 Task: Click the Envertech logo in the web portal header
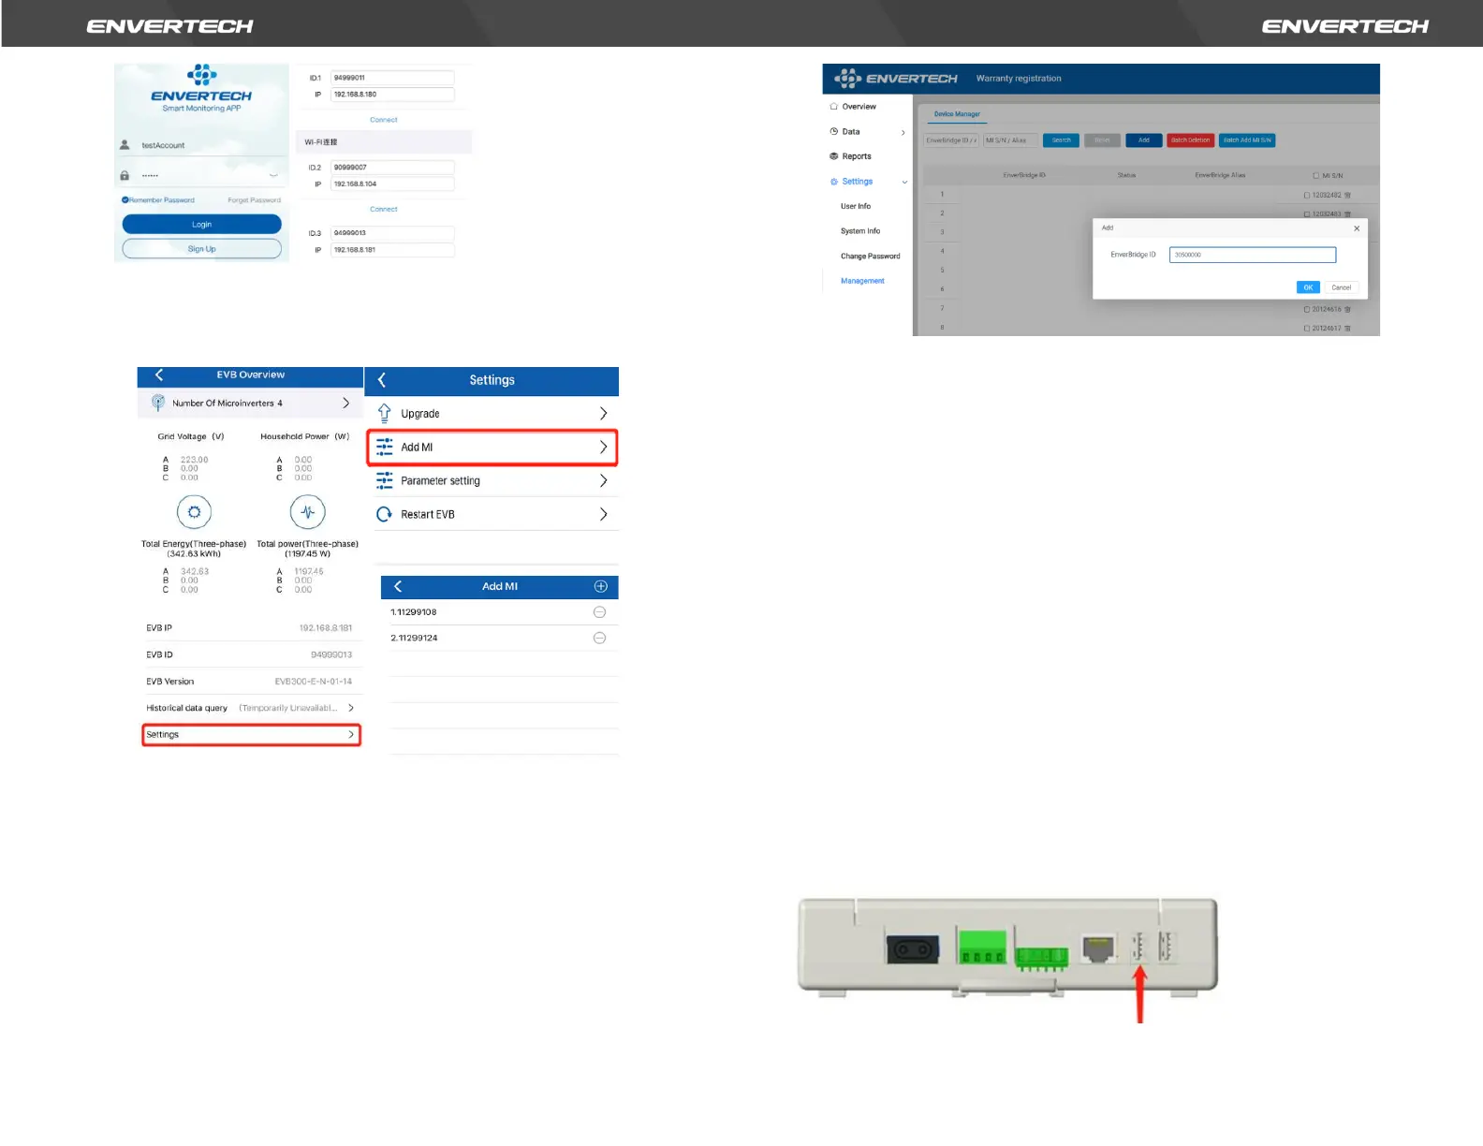click(896, 79)
